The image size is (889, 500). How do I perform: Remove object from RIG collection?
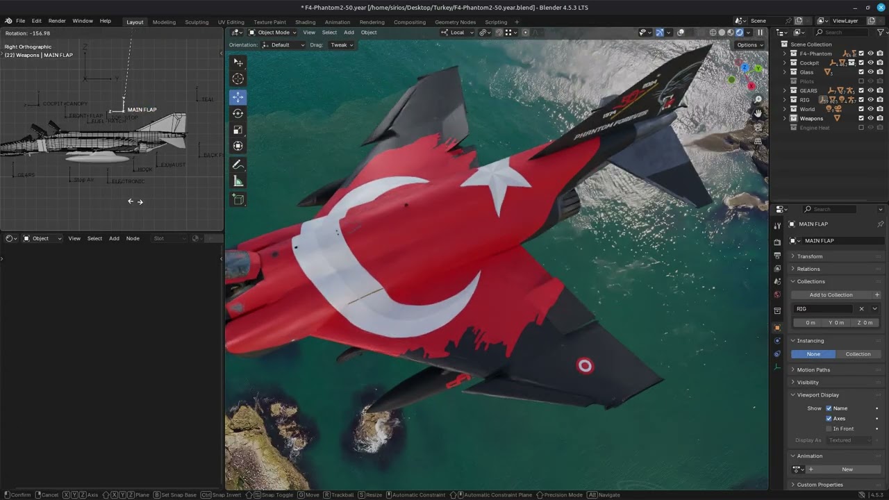(861, 309)
